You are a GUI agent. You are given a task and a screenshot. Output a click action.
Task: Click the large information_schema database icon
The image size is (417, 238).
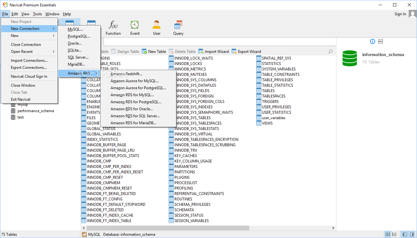[350, 58]
